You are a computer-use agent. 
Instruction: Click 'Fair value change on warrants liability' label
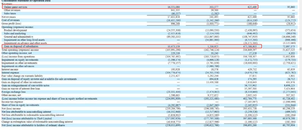(x=22, y=76)
